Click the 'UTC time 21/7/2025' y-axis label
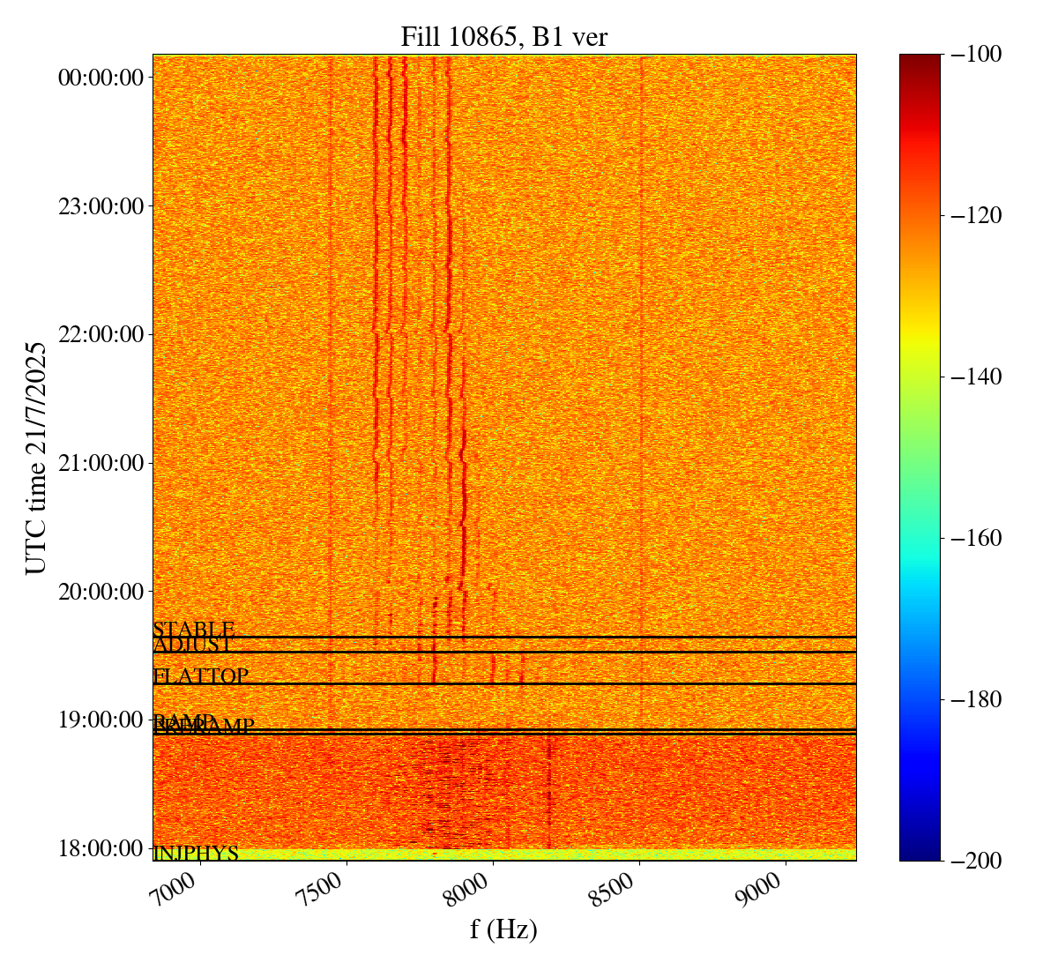This screenshot has height=970, width=1058. (x=36, y=458)
